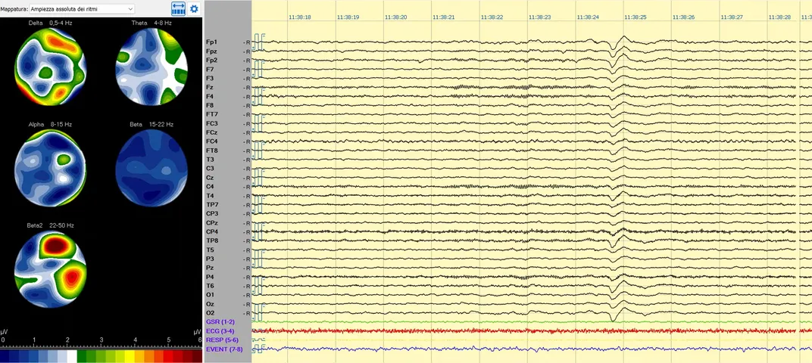812x363 pixels.
Task: Click the 11:38:19 time marker
Action: pos(348,17)
